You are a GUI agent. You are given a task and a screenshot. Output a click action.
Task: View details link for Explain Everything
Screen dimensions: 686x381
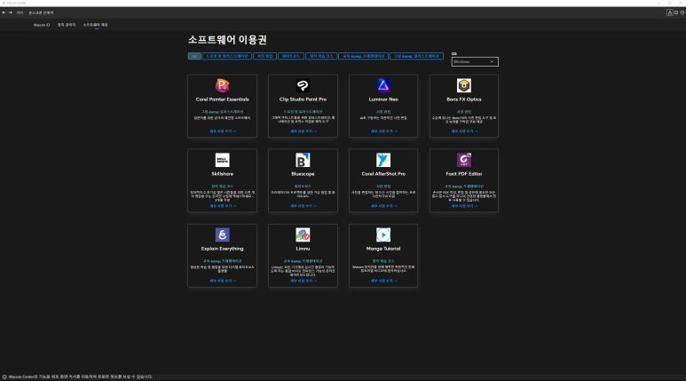coord(222,281)
